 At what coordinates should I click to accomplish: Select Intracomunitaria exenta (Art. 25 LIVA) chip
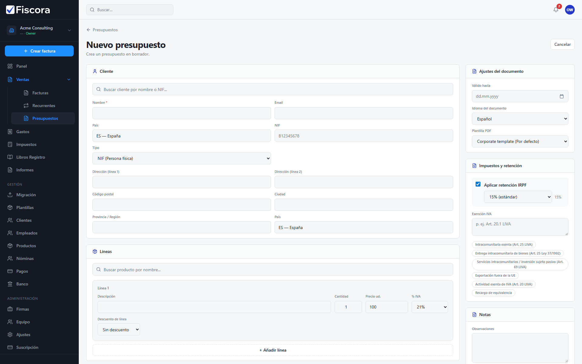(x=504, y=244)
